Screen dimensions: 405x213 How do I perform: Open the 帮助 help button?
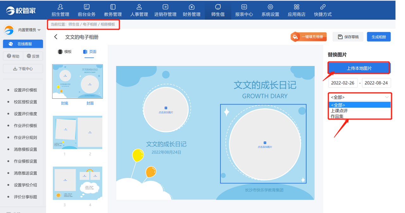click(x=13, y=56)
